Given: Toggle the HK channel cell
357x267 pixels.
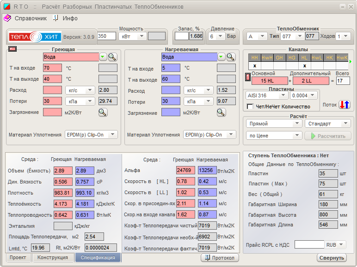Looking at the screenshot, I should click(x=329, y=65).
